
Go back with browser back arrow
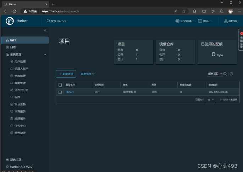pos(6,11)
